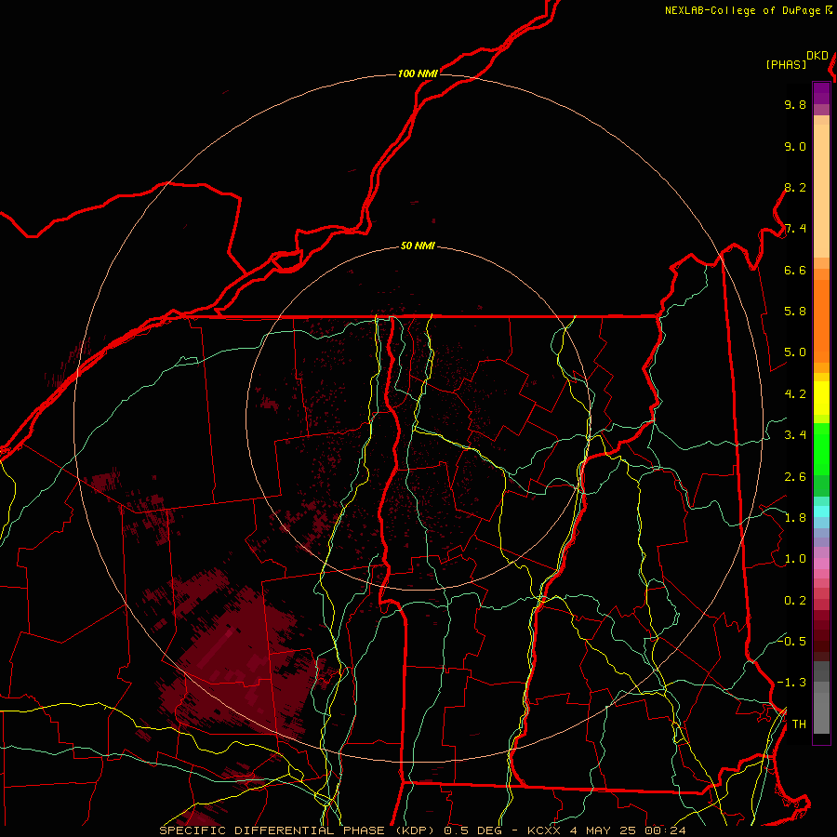Click the NEXLAB-College of DuPage watermark text
Image resolution: width=837 pixels, height=837 pixels.
tap(742, 10)
